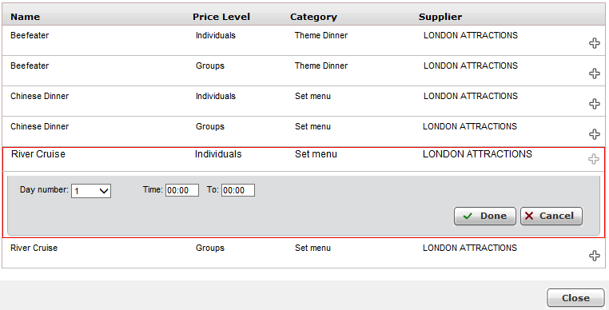609x310 pixels.
Task: Select River Cruise name in Individuals row
Action: [x=38, y=154]
